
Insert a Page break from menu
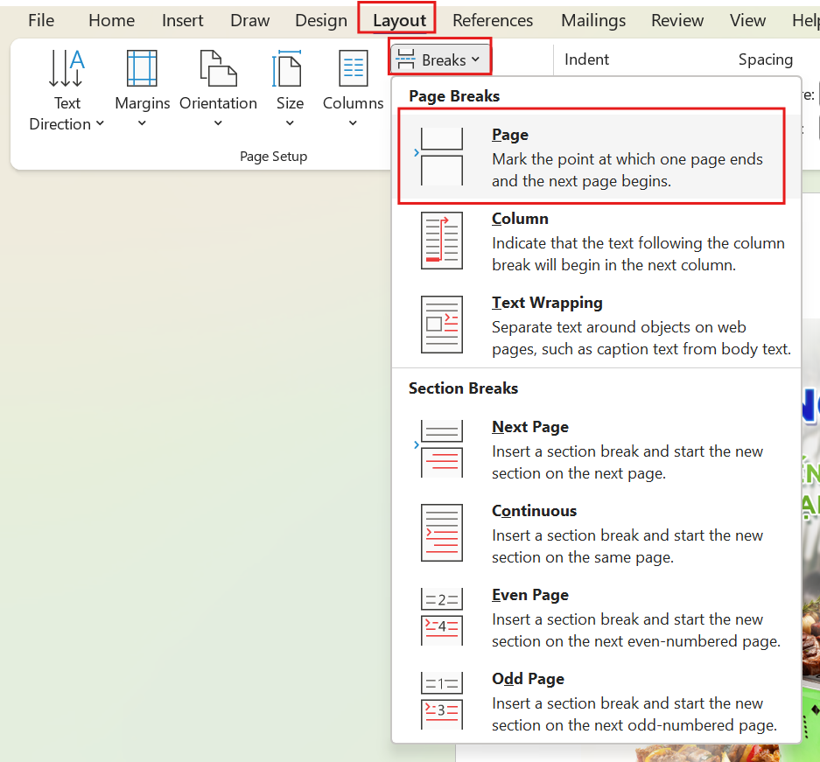point(591,157)
